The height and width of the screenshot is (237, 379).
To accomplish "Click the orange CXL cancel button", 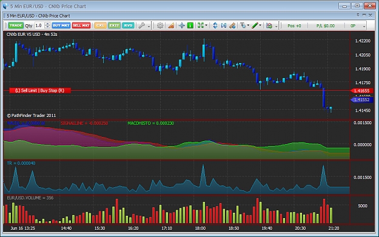I will coord(100,25).
